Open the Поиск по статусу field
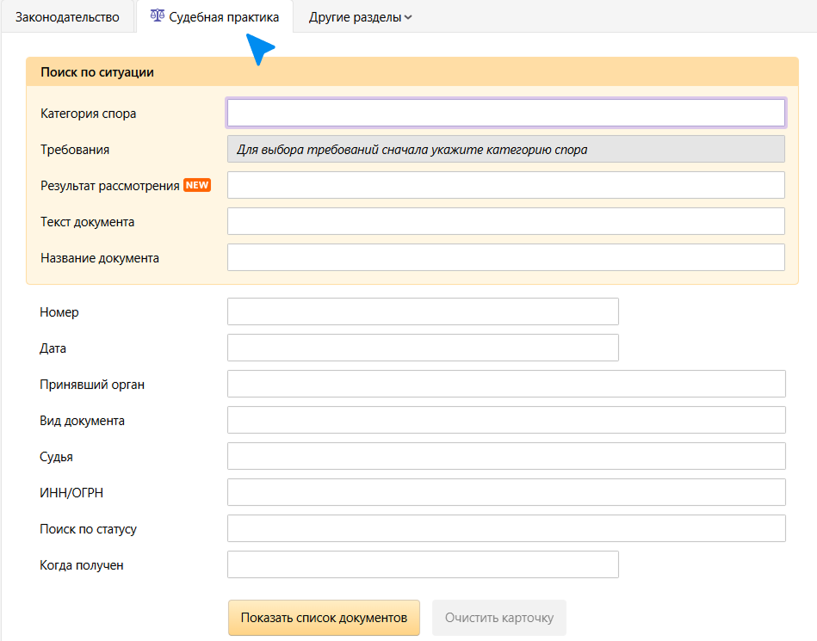 point(506,528)
